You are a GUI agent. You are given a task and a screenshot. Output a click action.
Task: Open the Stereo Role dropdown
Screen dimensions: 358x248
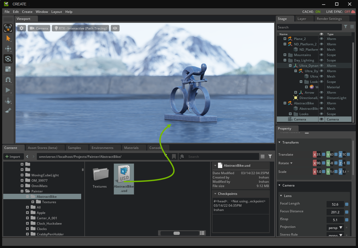click(335, 235)
